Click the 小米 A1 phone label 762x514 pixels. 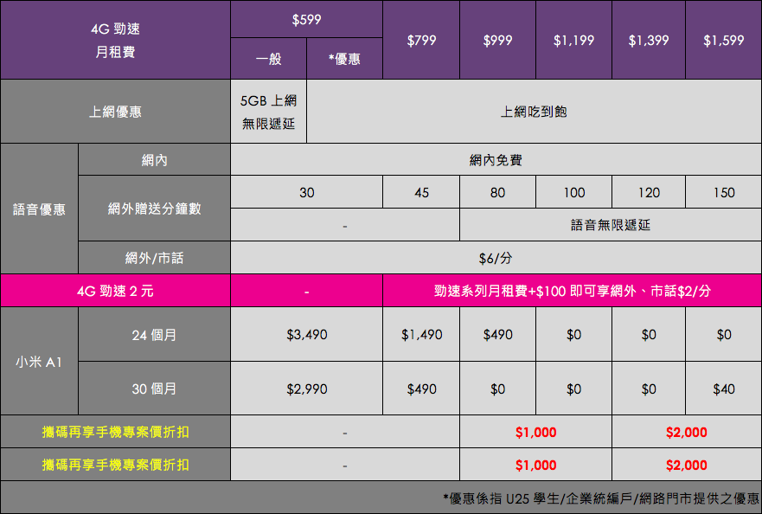pos(39,361)
